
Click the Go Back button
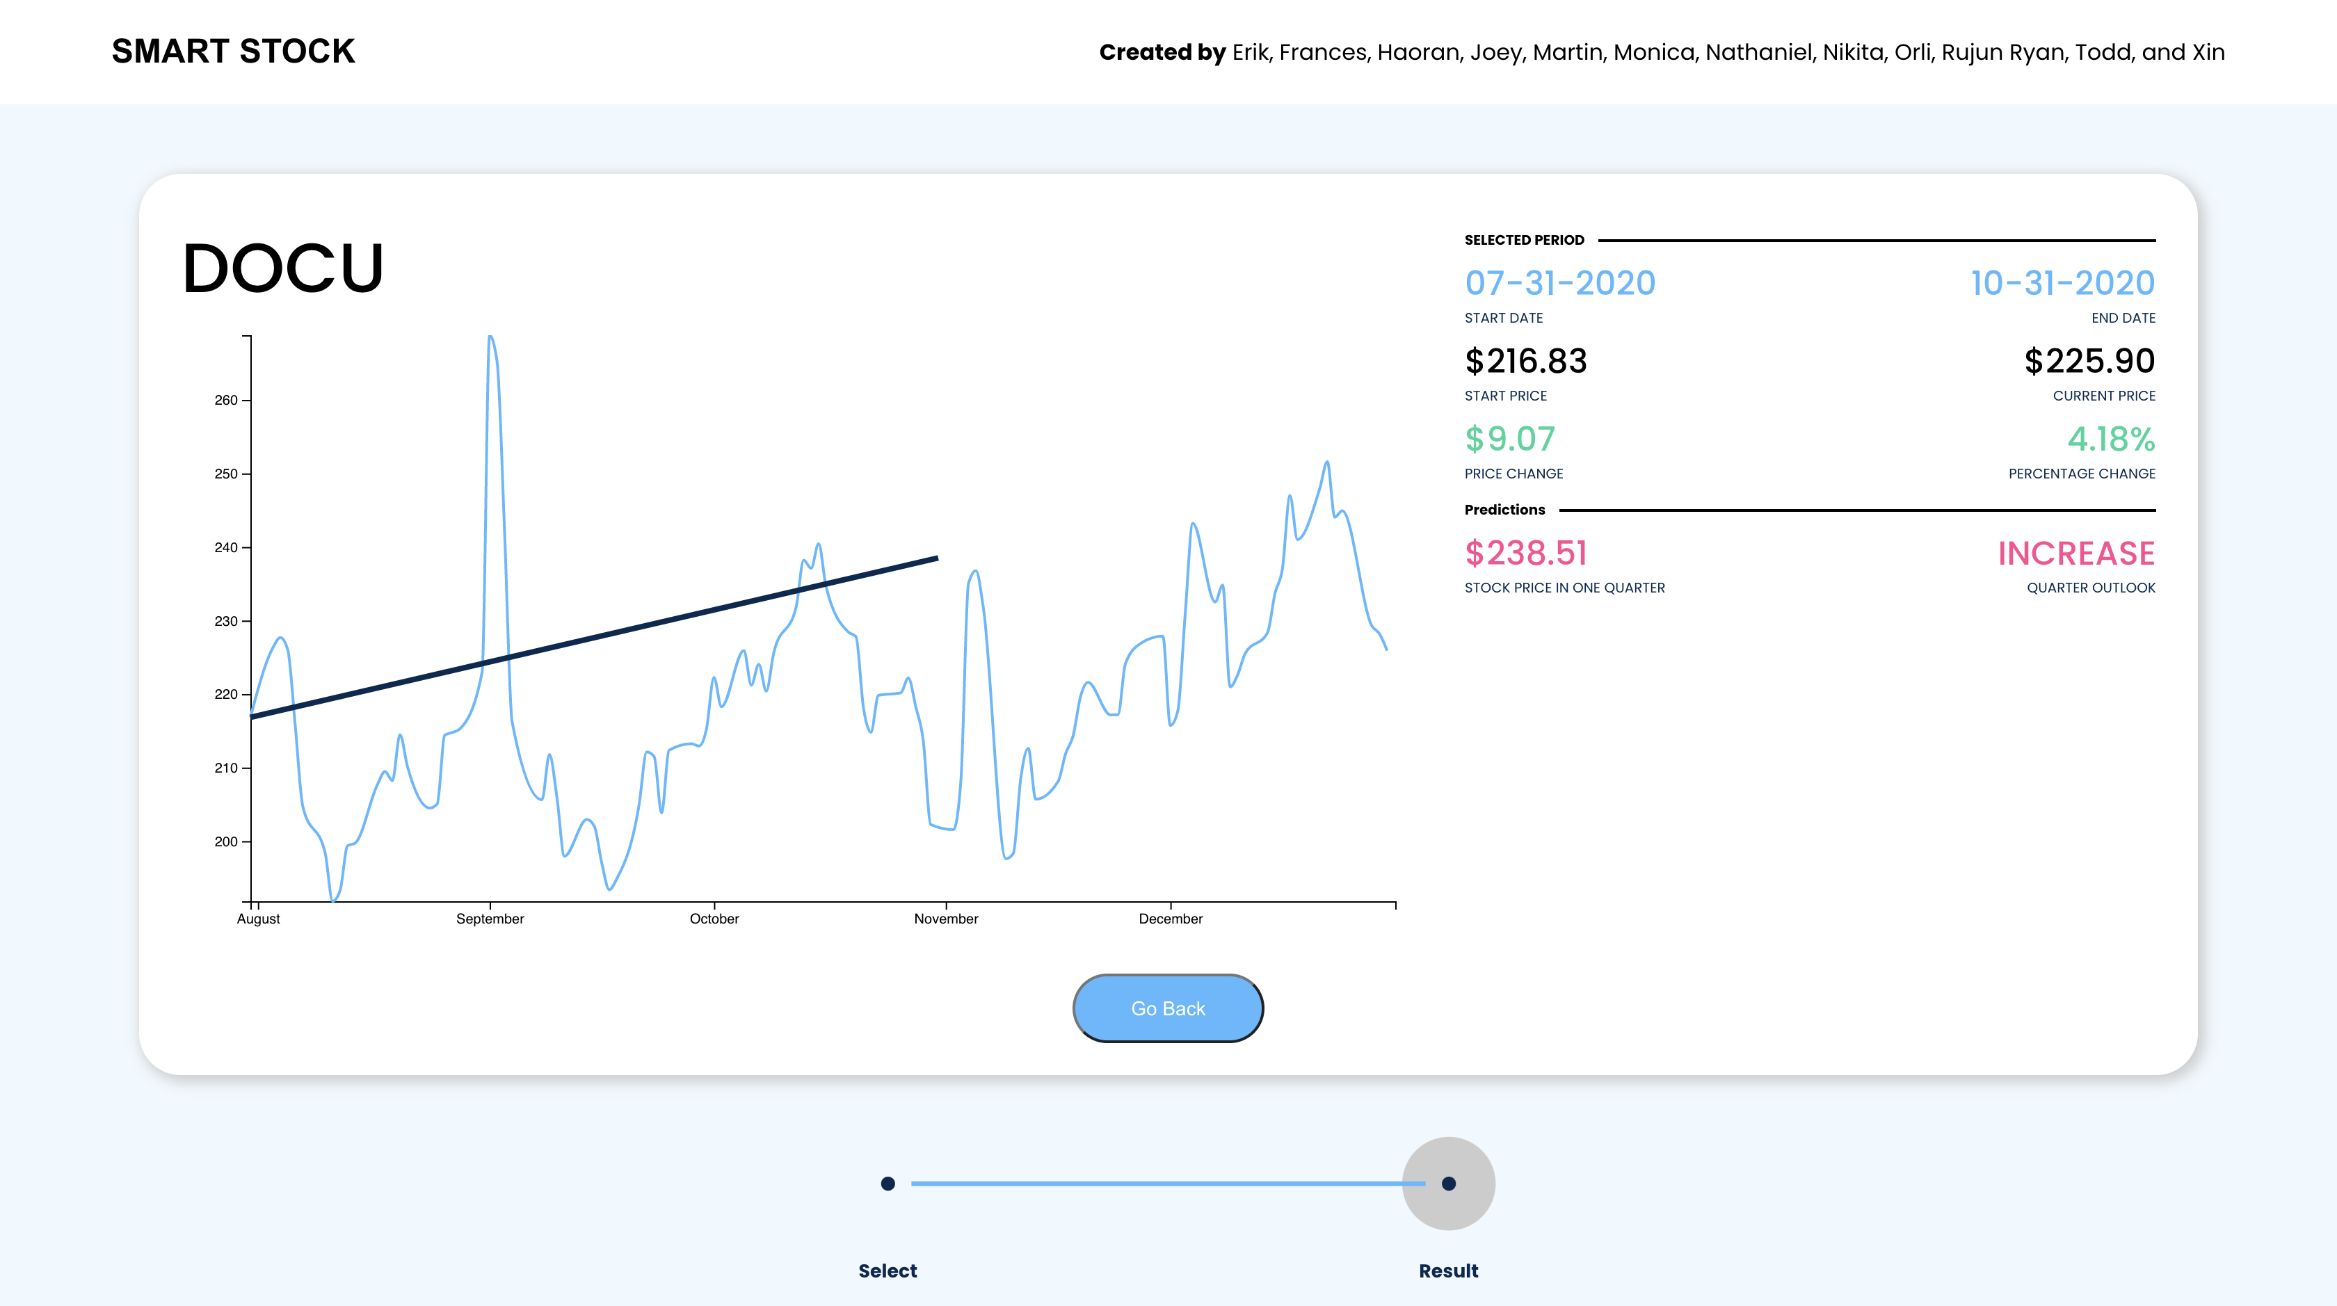[1168, 1008]
